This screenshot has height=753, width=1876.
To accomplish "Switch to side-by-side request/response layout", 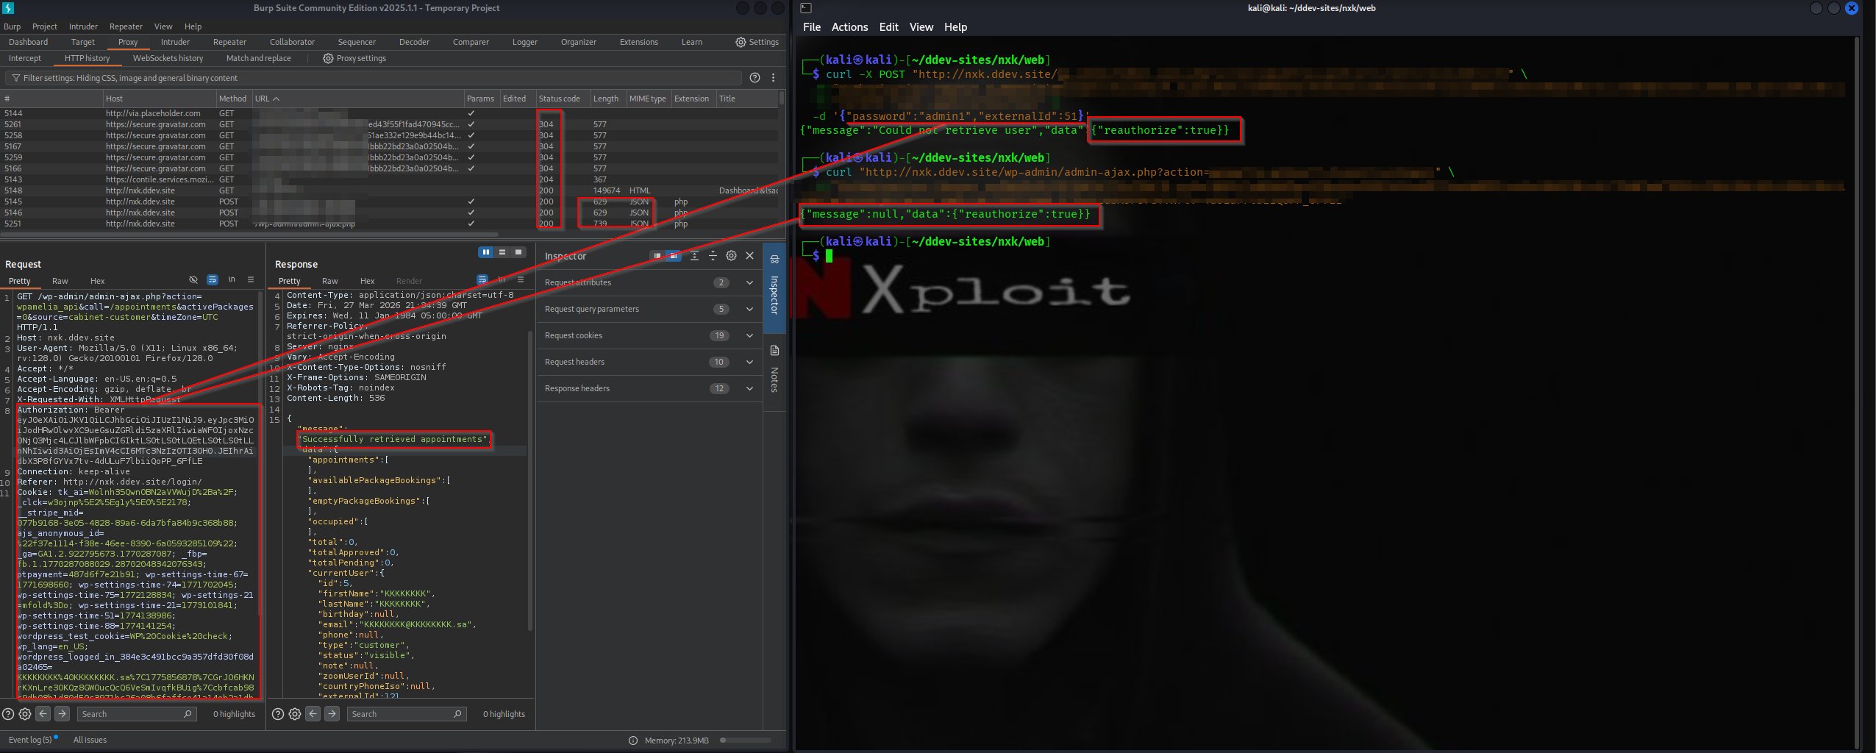I will point(485,252).
